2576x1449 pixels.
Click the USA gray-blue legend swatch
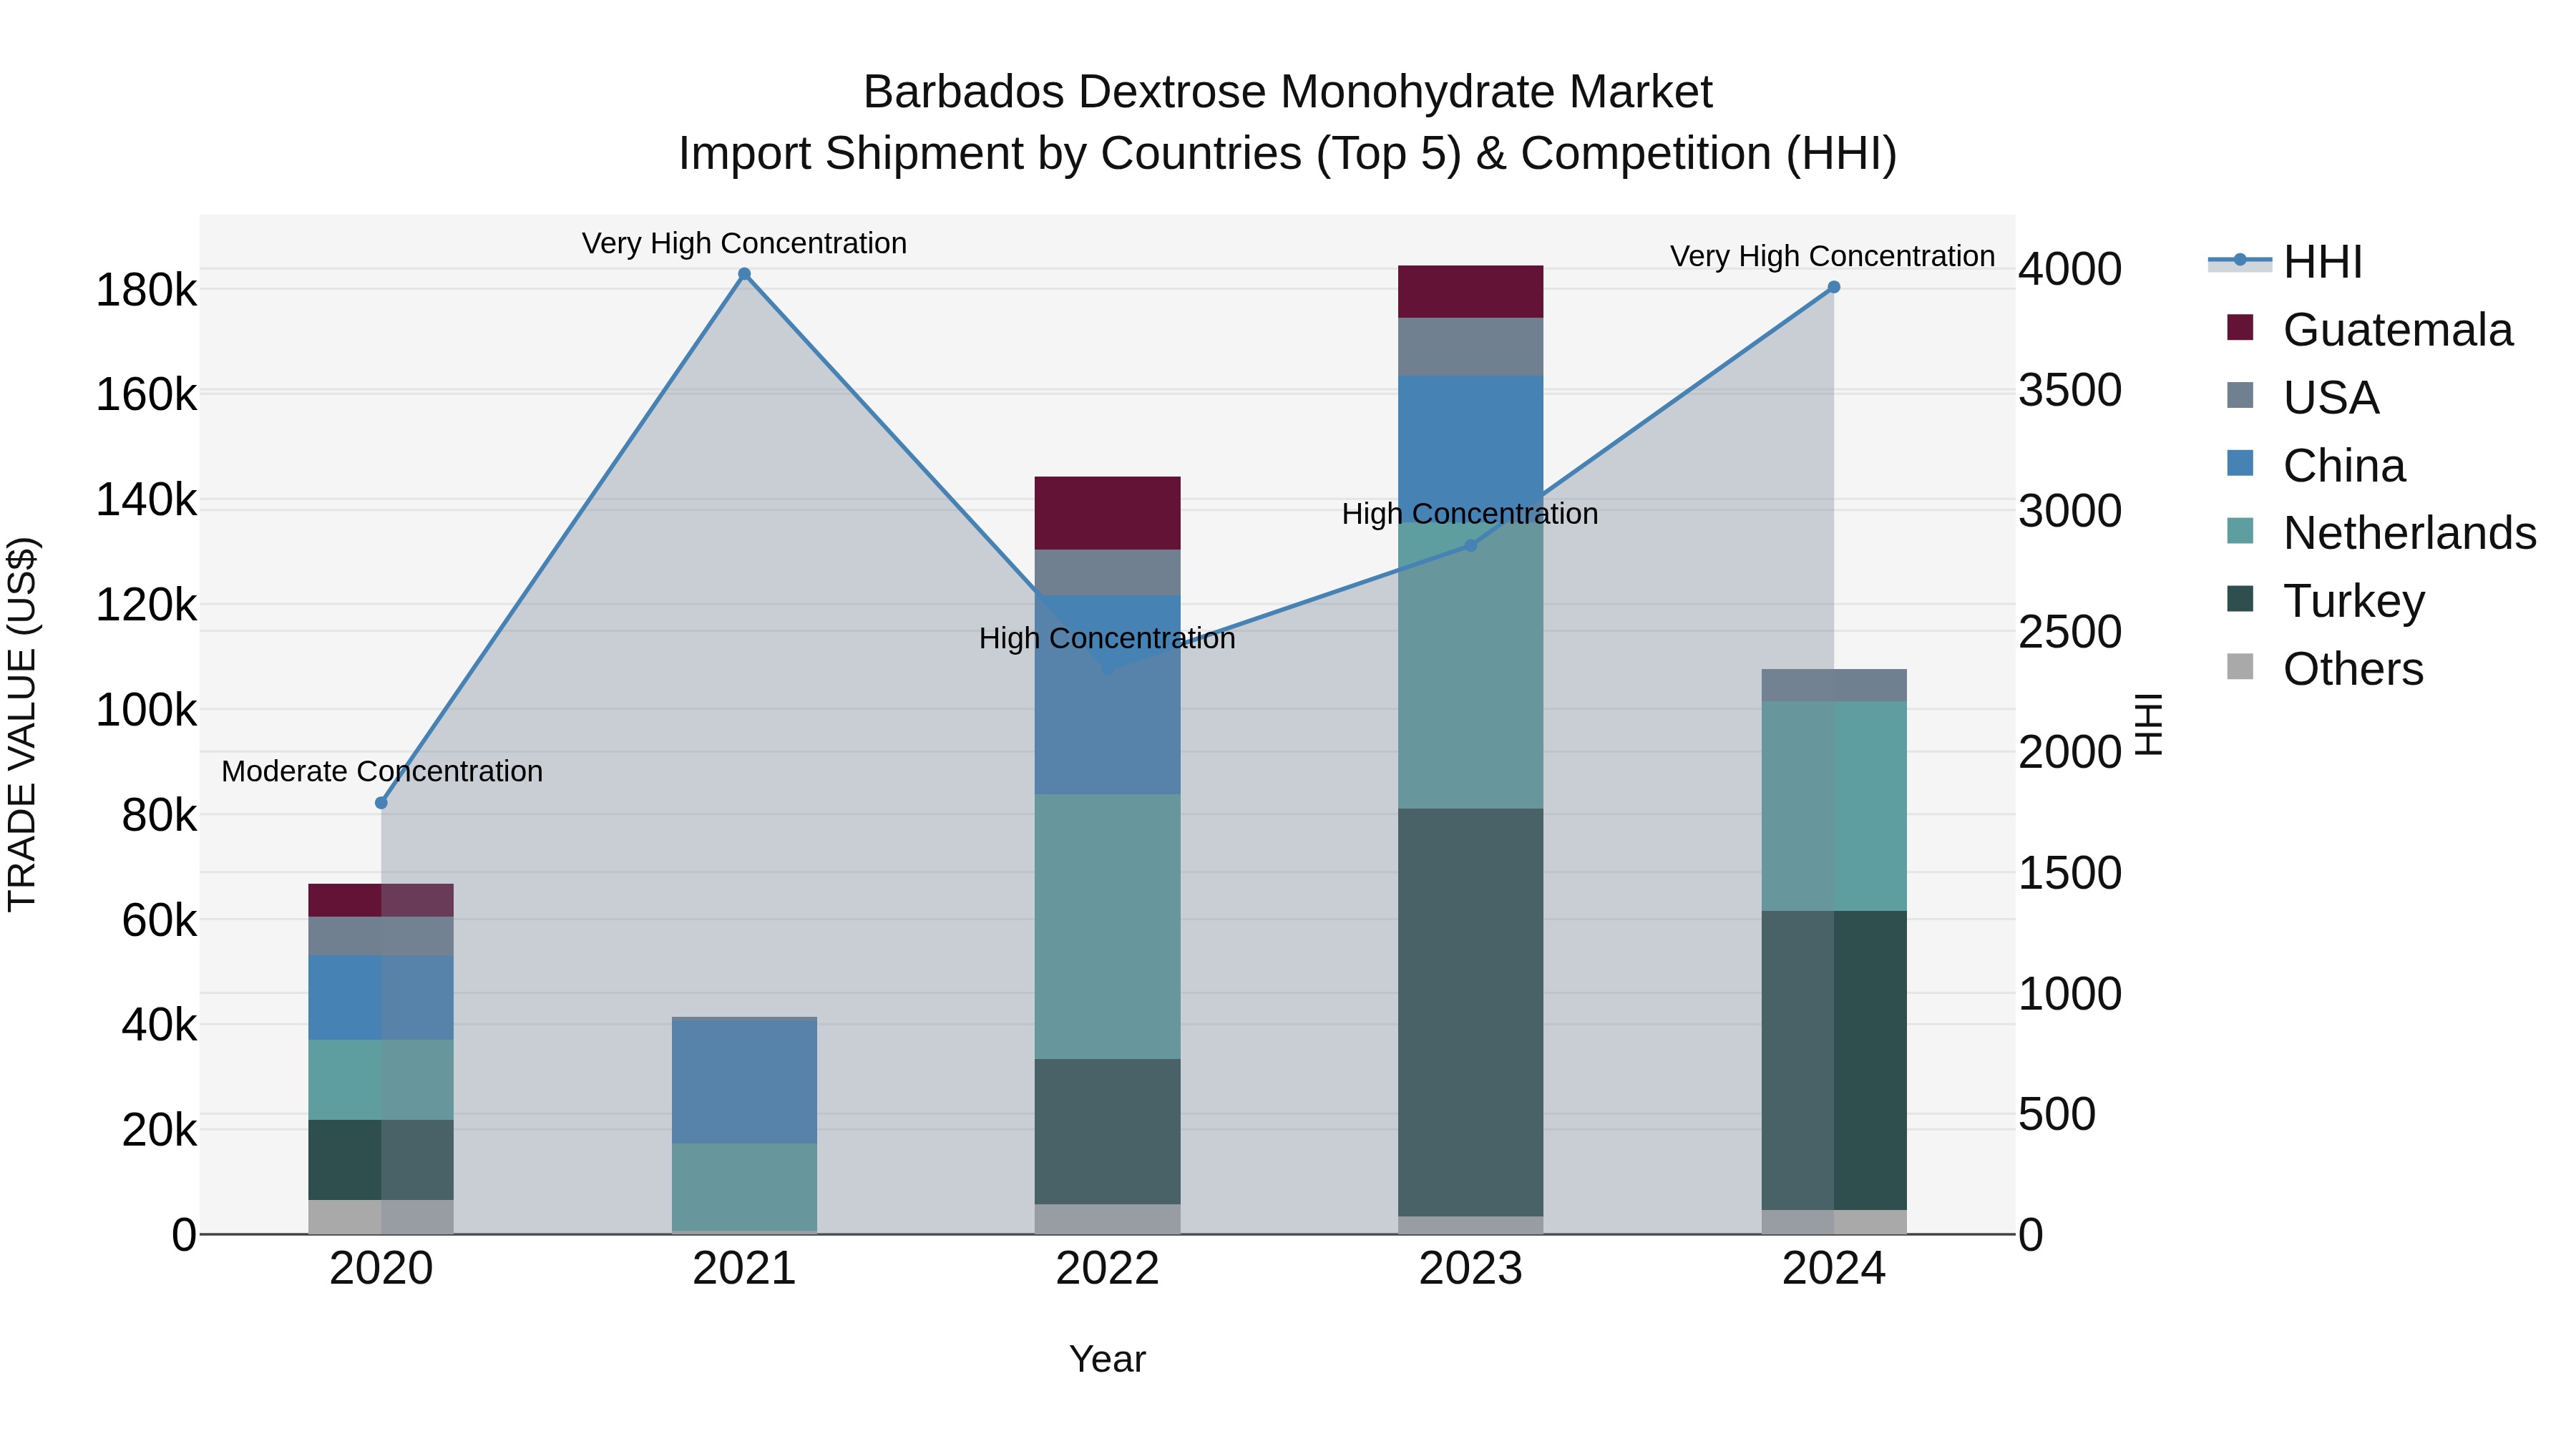(x=2240, y=395)
